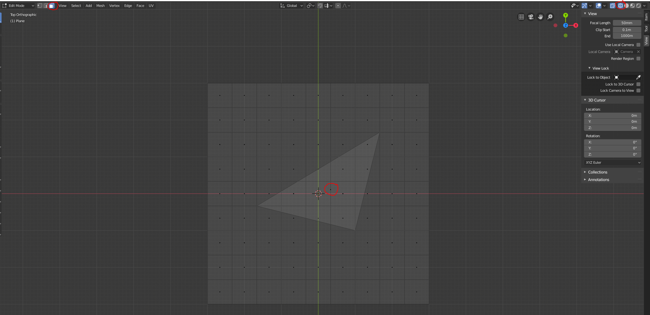Switch to material preview shading
This screenshot has width=650, height=315.
click(x=633, y=5)
